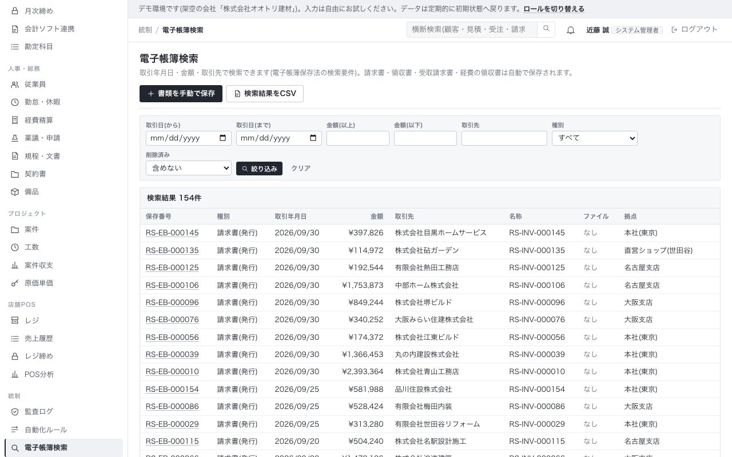Click the 横断検索 search box
This screenshot has width=732, height=457.
(472, 29)
